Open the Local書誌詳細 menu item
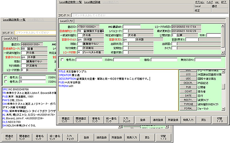230x143 pixels. tap(92, 2)
